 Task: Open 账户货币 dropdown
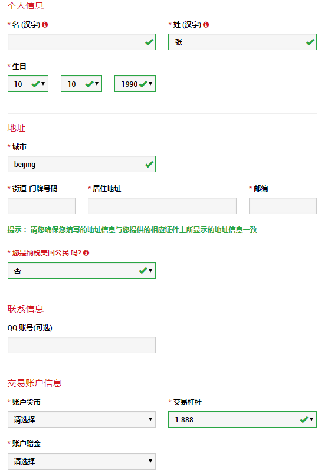pyautogui.click(x=81, y=419)
